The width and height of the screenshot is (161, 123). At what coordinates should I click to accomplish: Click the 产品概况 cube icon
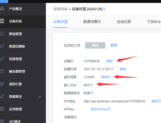click(x=2, y=9)
